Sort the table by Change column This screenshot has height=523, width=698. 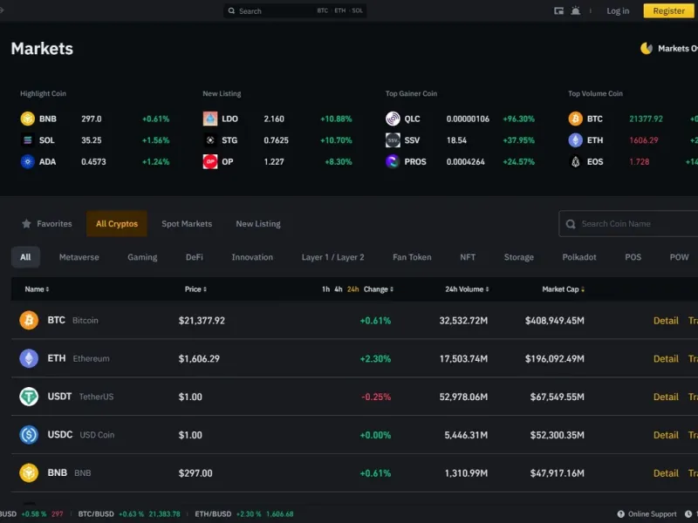pos(379,289)
